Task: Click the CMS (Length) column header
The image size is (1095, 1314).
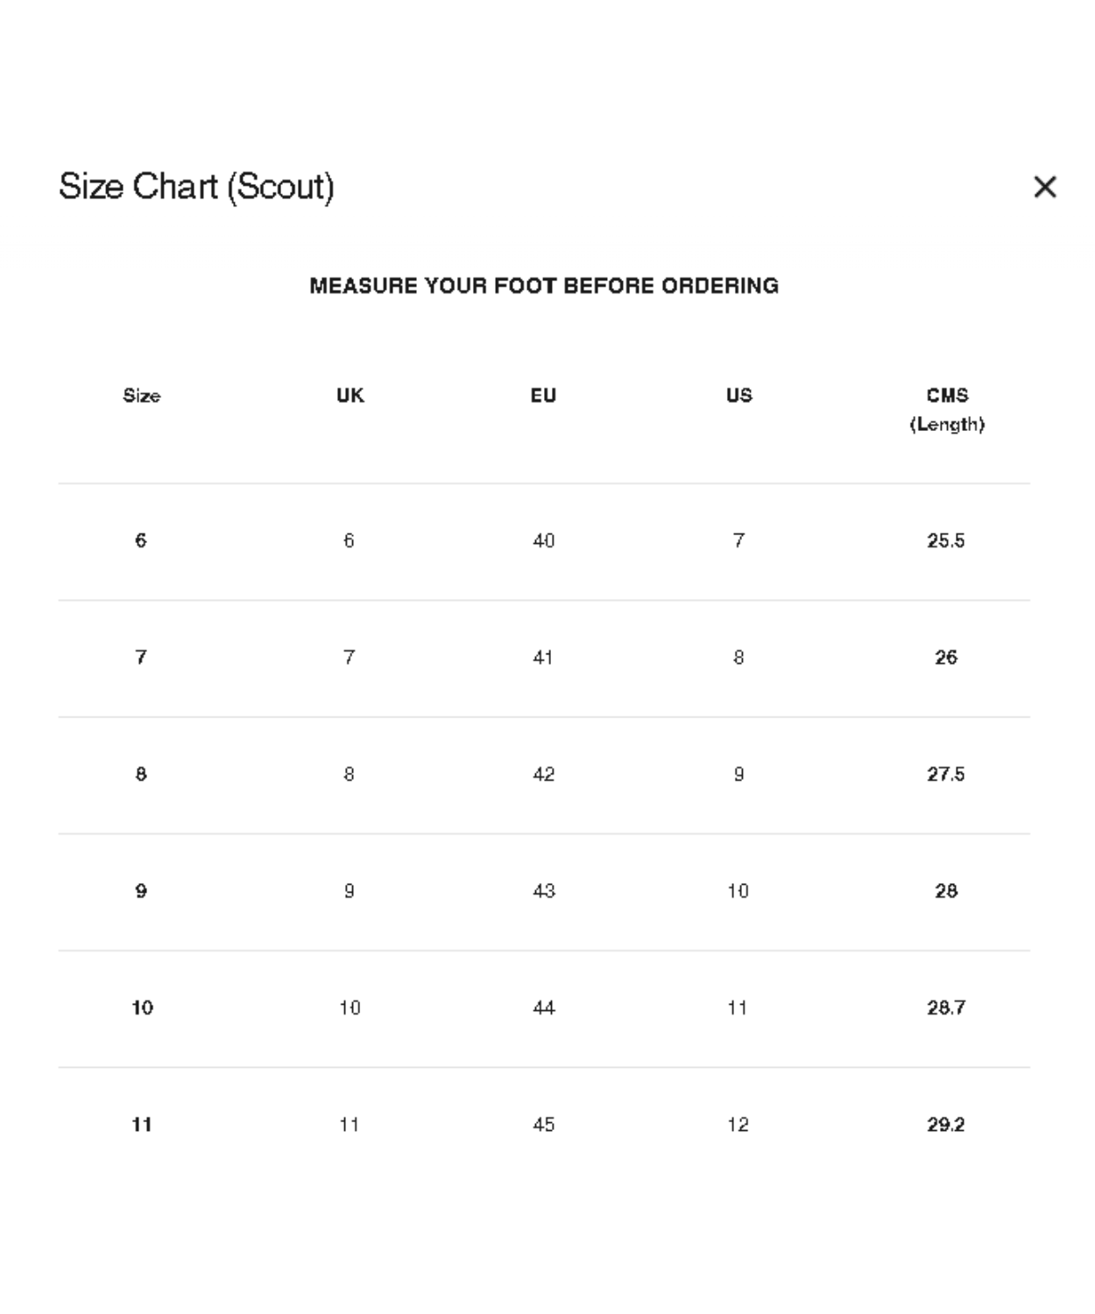Action: 946,409
